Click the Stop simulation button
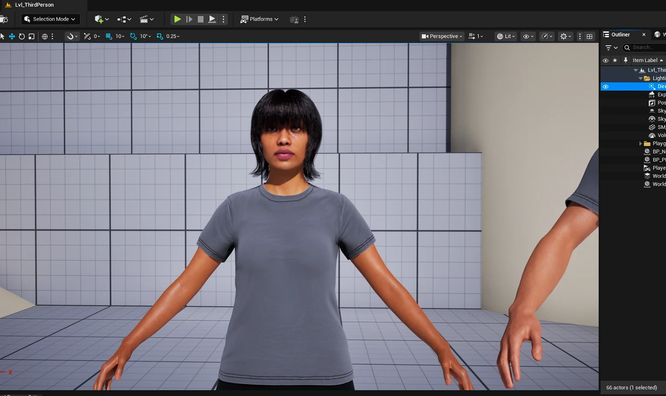Screen dimensions: 666x396 (x=200, y=19)
